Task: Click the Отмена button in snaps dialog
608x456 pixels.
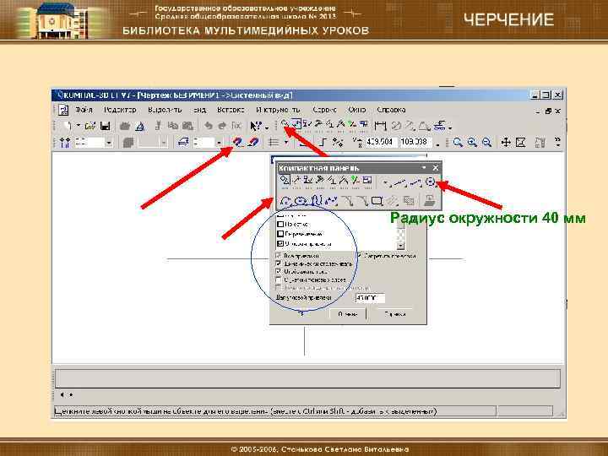Action: pos(348,314)
